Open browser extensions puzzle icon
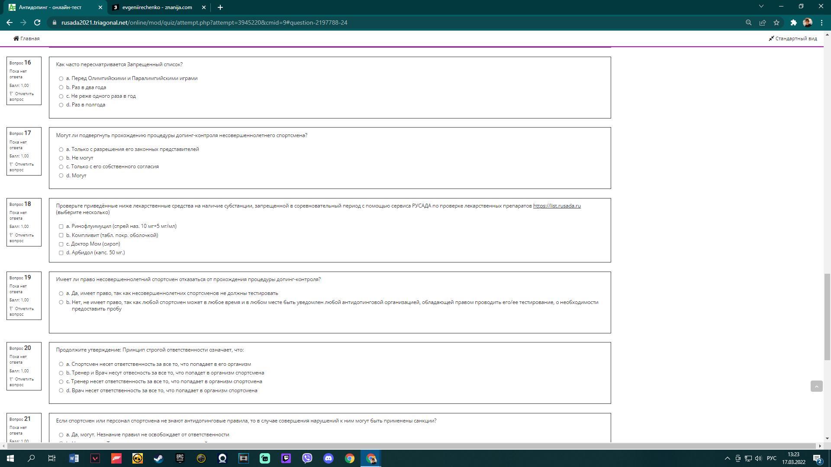The width and height of the screenshot is (831, 467). pyautogui.click(x=793, y=22)
